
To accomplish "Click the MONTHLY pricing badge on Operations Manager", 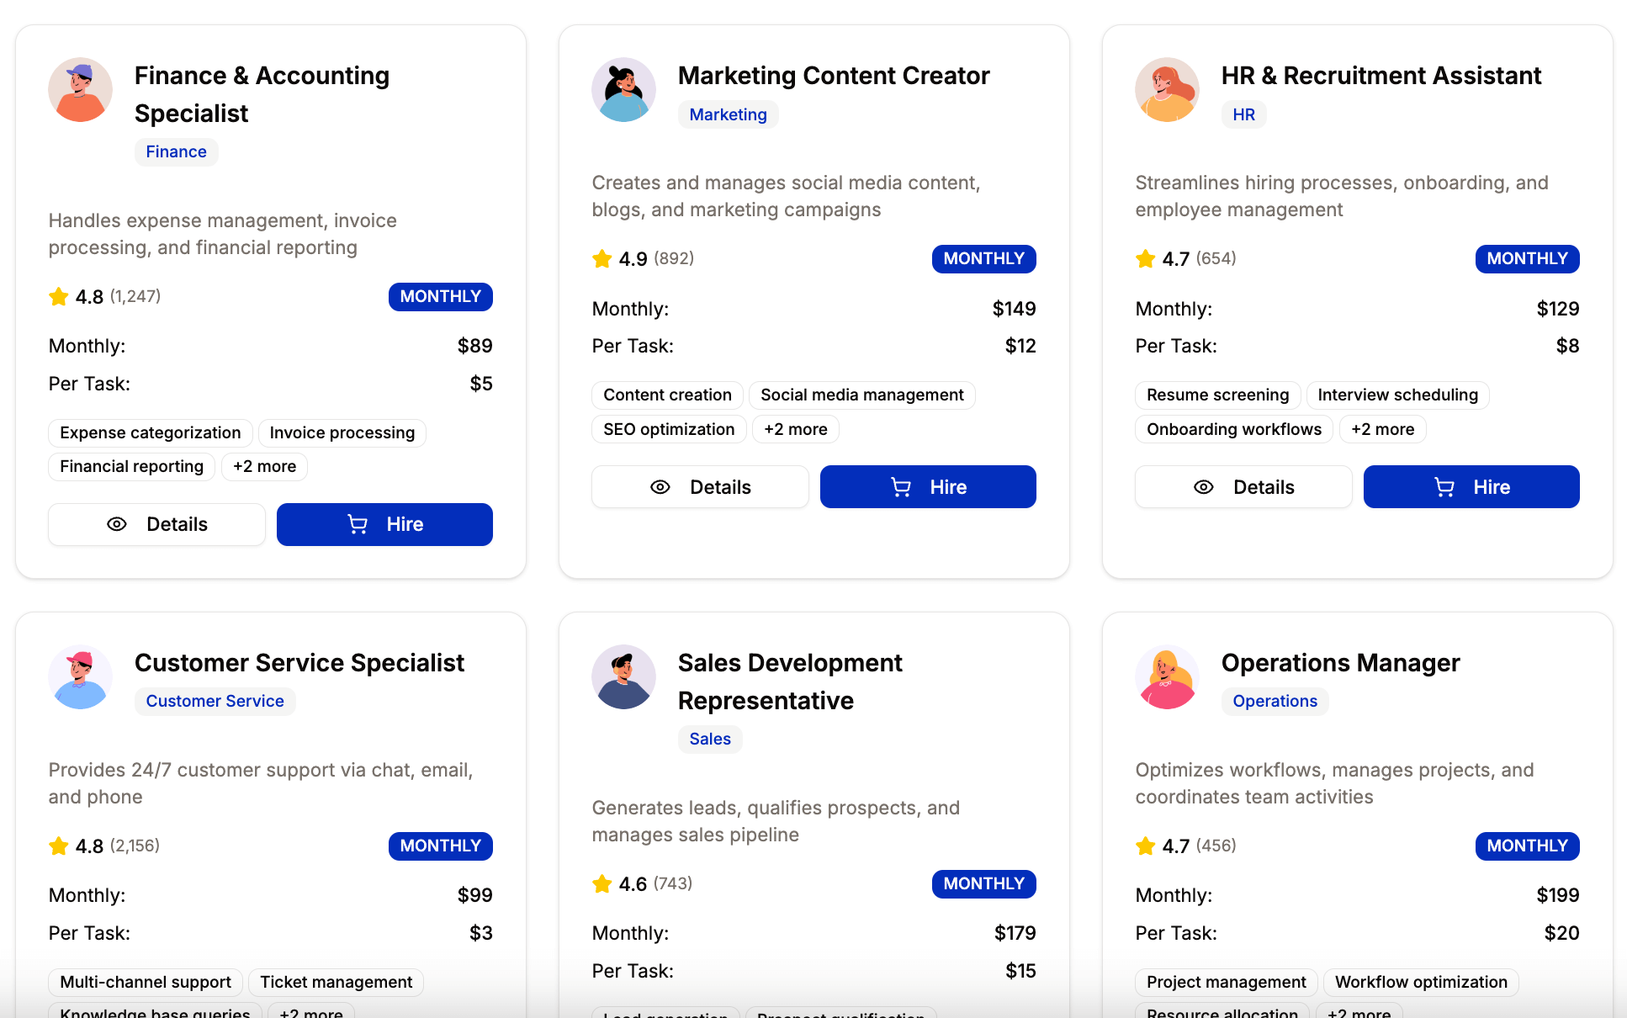I will 1527,846.
